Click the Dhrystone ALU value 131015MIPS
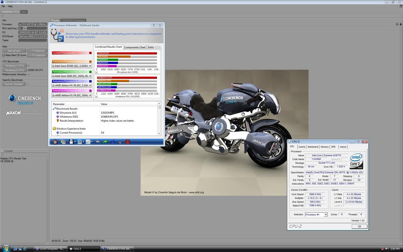Screen dimensions: 403x252 [108, 113]
